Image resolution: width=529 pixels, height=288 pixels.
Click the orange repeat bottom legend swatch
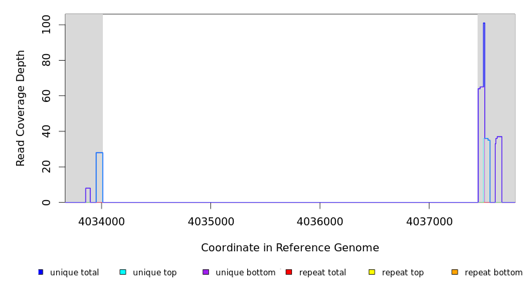455,272
